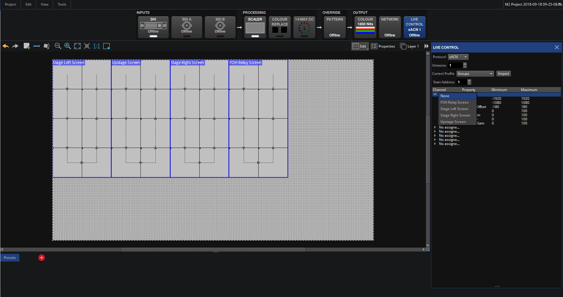Open the Project menu
Image resolution: width=563 pixels, height=297 pixels.
coord(11,4)
